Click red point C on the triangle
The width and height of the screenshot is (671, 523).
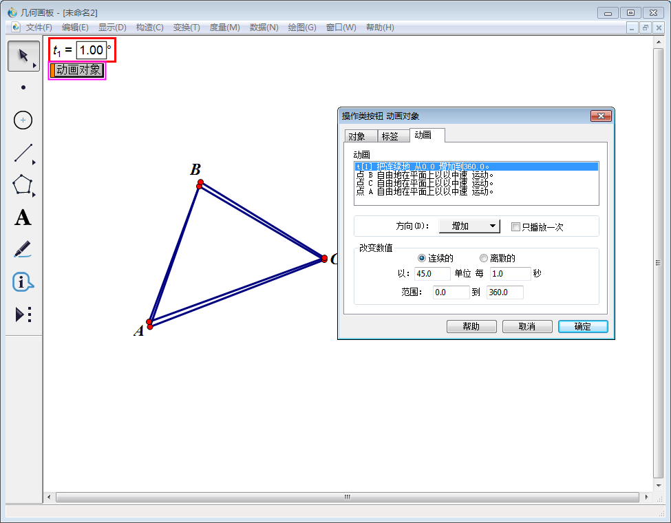324,259
